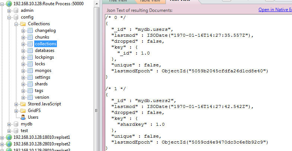This screenshot has width=292, height=151.
Task: Select the lockpings collection label
Action: (45, 57)
